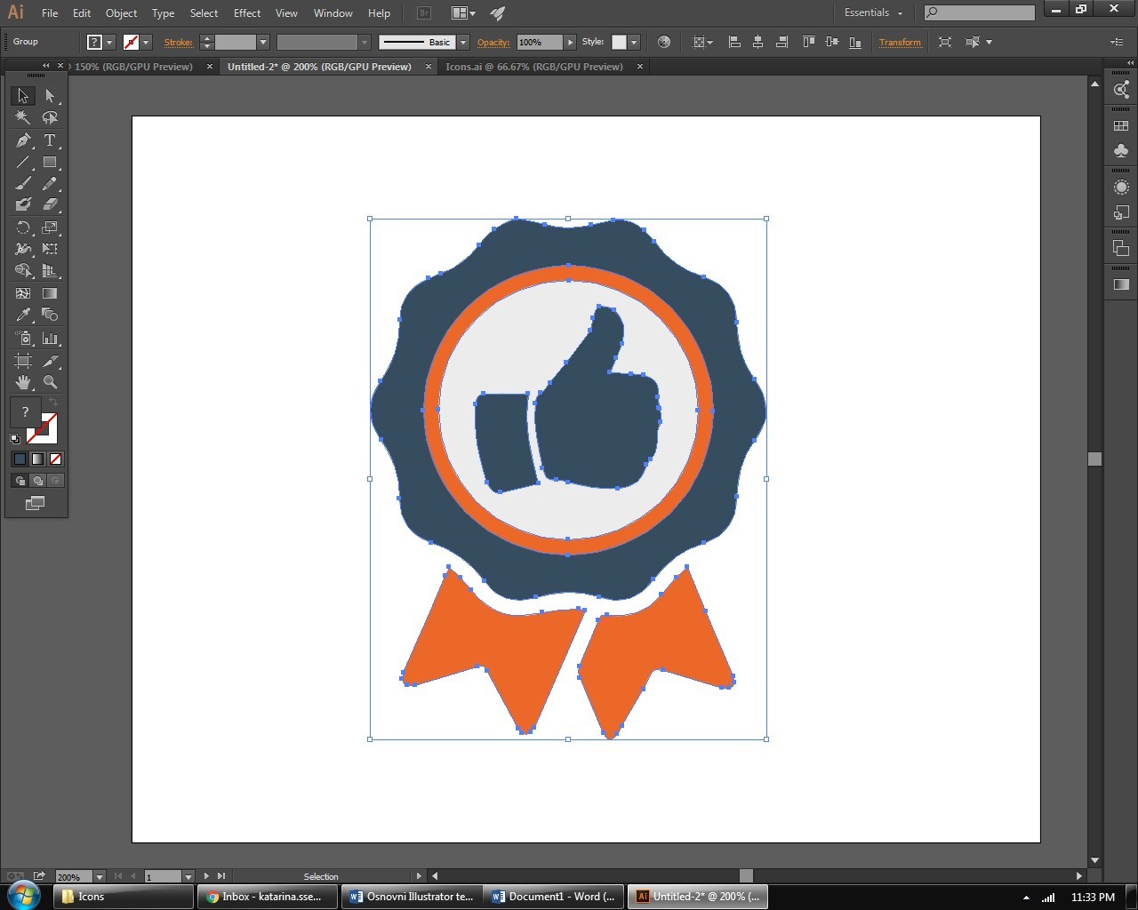
Task: Switch to Draw Behind mode
Action: (37, 481)
